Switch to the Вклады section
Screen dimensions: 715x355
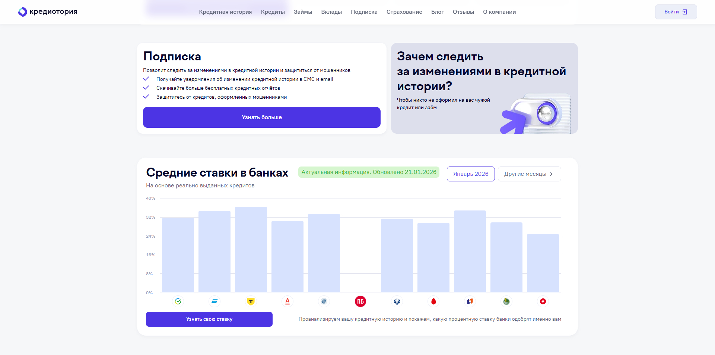(331, 12)
